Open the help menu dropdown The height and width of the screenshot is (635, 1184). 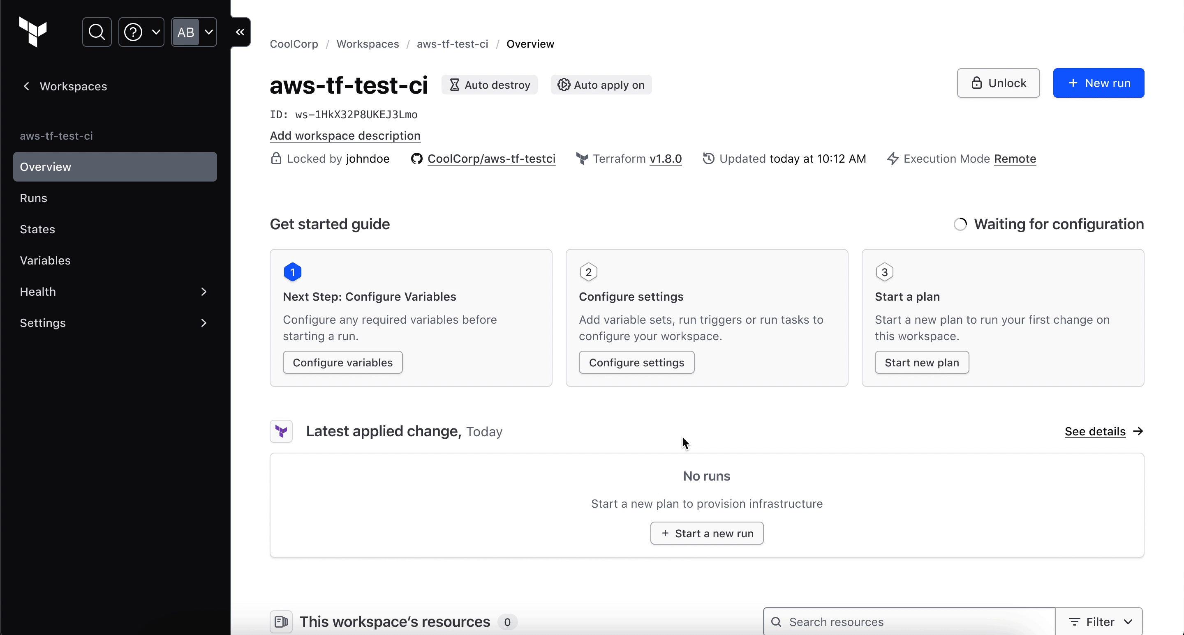141,32
